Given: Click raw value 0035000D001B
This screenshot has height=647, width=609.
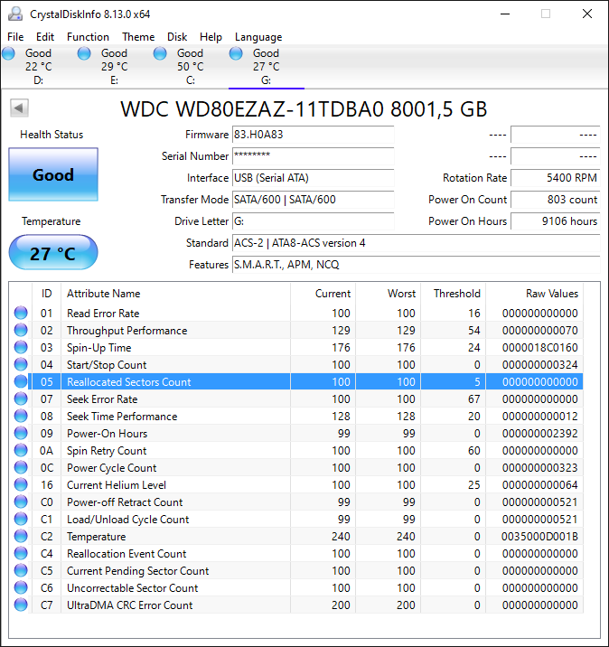Looking at the screenshot, I should (x=539, y=537).
